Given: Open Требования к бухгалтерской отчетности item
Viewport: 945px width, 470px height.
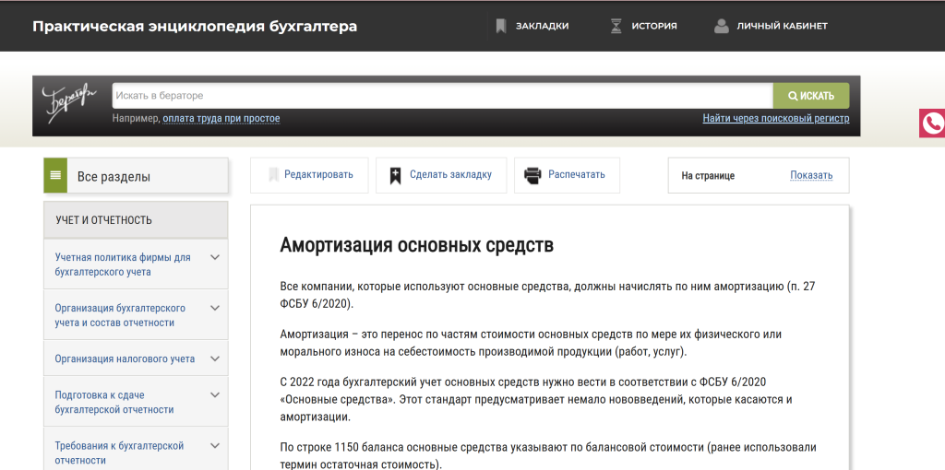Looking at the screenshot, I should [x=119, y=453].
